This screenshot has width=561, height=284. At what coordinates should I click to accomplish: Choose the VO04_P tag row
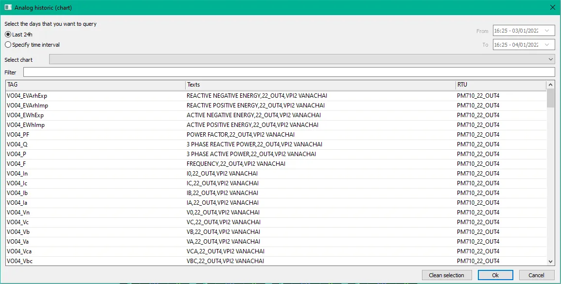coord(276,154)
